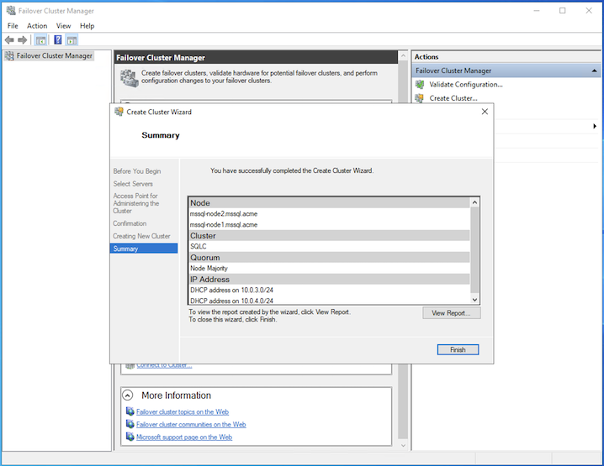The image size is (604, 466).
Task: Select the Before You Begin wizard step
Action: coord(137,171)
